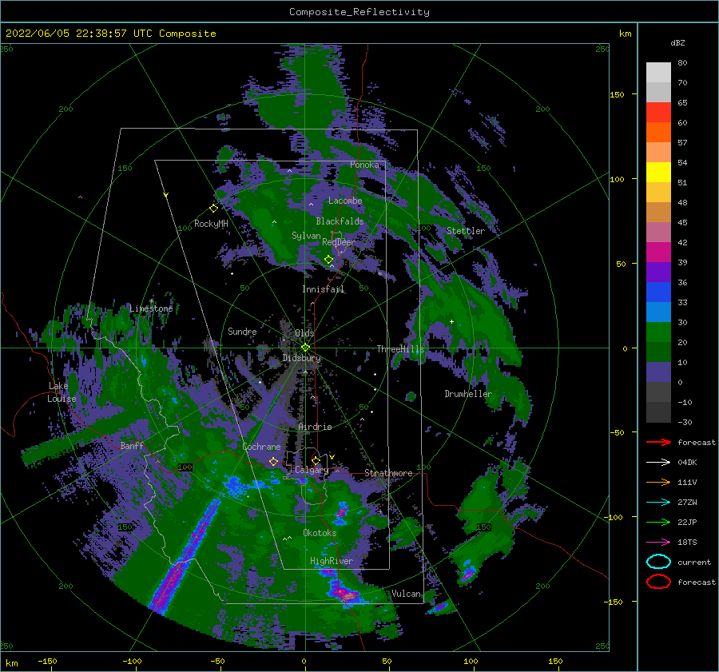Screen dimensions: 719x672
Task: Click the Sundre town label
Action: pos(242,331)
